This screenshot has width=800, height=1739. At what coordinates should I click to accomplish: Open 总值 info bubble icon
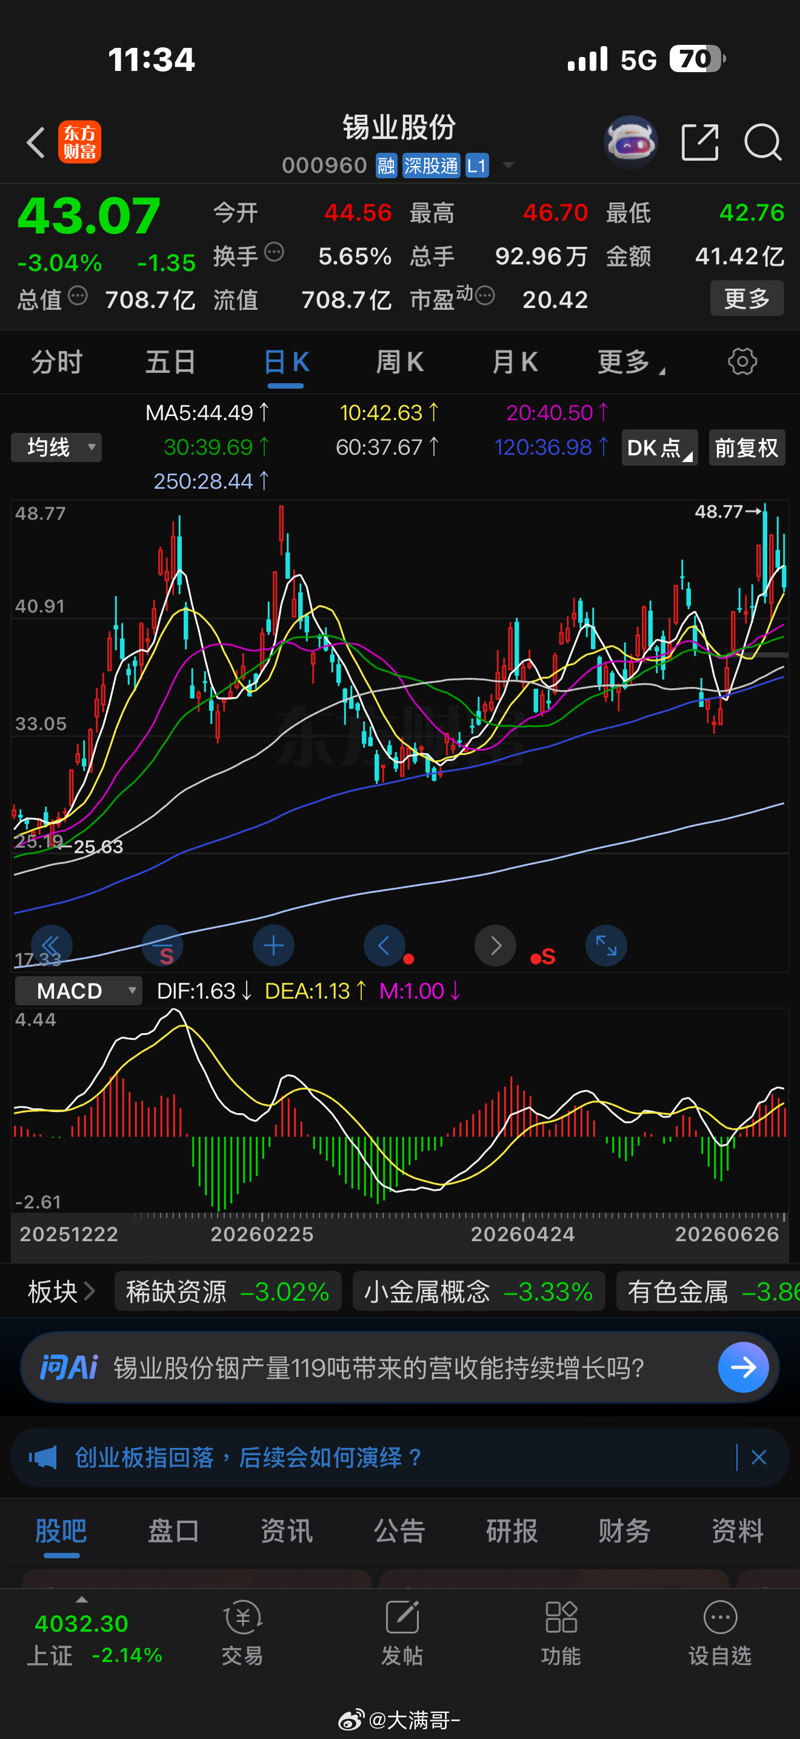point(78,295)
